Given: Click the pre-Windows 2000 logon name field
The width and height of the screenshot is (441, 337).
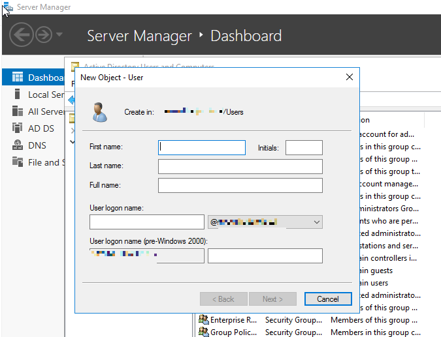Looking at the screenshot, I should 265,256.
